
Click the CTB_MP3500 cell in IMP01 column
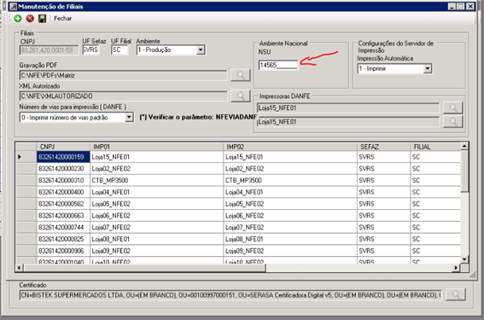156,180
